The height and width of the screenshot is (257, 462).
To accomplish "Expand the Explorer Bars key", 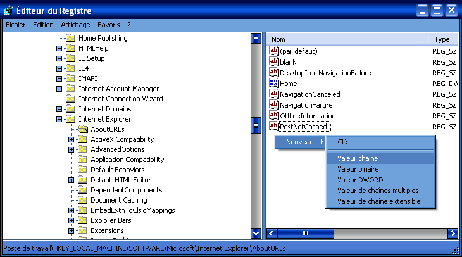I will coord(72,220).
